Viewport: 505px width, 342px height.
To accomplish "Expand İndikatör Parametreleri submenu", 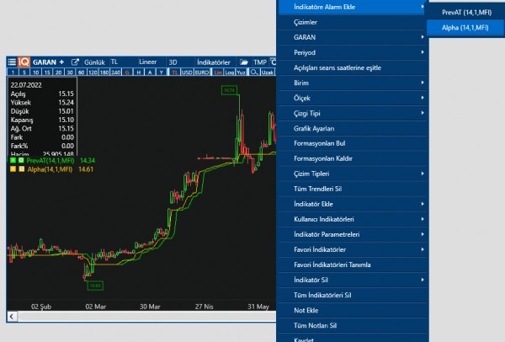I will (353, 234).
